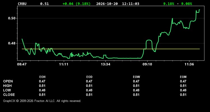Screen dimensions: 210x112
Task: Click the yellow previous-close reference line
Action: [111, 49]
